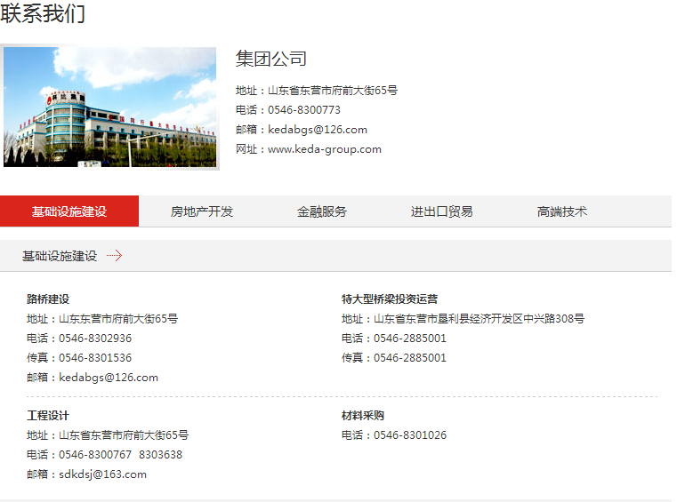Click the 材料采购 section title
The image size is (677, 502).
coord(363,416)
